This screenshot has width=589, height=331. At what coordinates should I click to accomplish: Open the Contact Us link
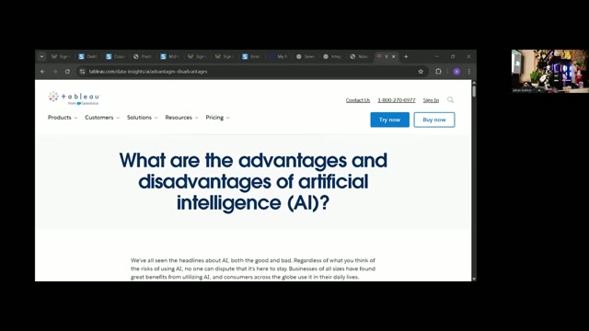coord(358,100)
